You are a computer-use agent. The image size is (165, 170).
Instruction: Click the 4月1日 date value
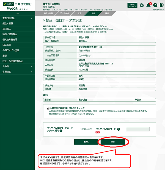[82, 60]
